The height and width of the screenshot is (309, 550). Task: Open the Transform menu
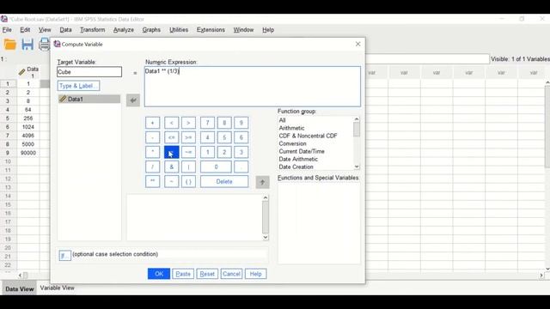[x=93, y=30]
